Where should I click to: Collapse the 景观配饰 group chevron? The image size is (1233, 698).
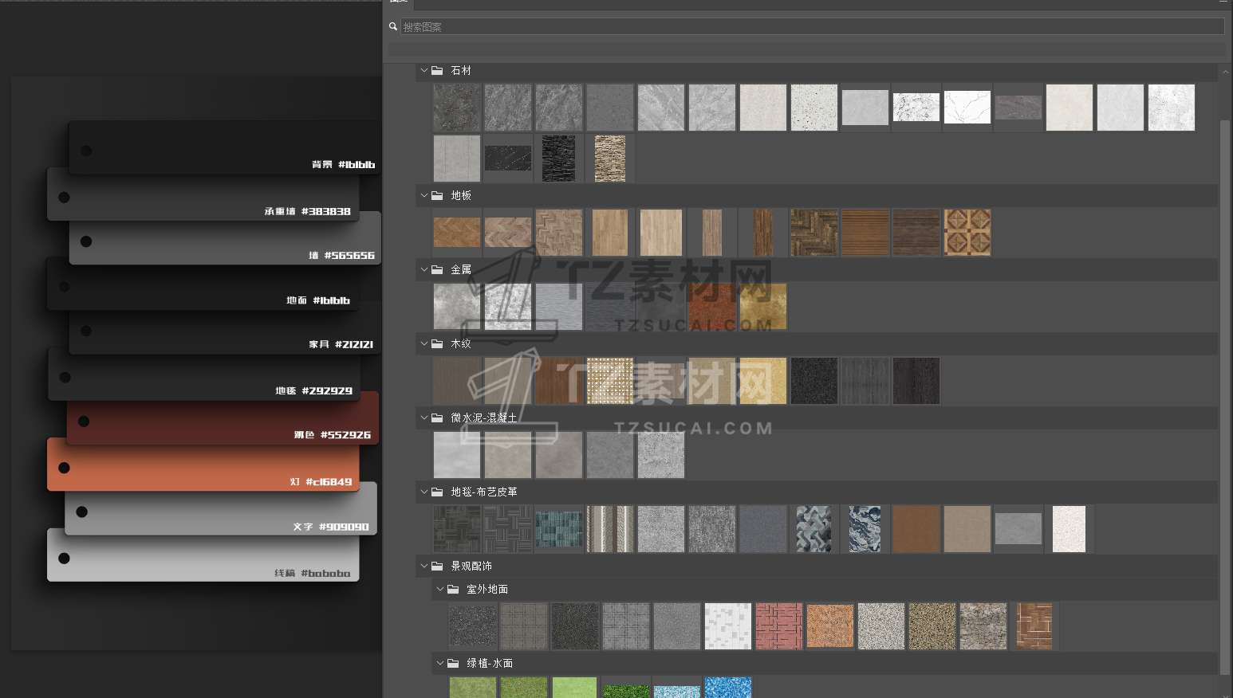point(424,566)
